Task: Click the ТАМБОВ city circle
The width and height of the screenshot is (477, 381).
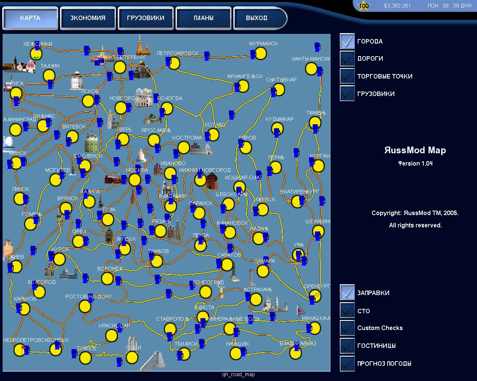Action: pos(157,261)
